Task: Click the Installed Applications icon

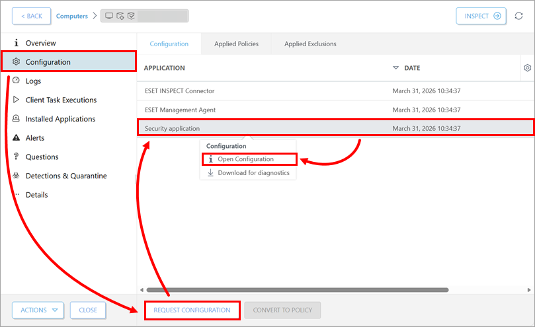Action: (17, 119)
